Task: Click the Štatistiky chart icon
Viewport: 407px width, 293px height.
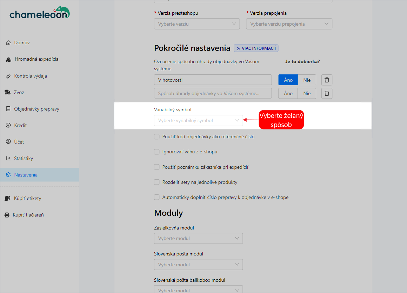Action: 8,158
